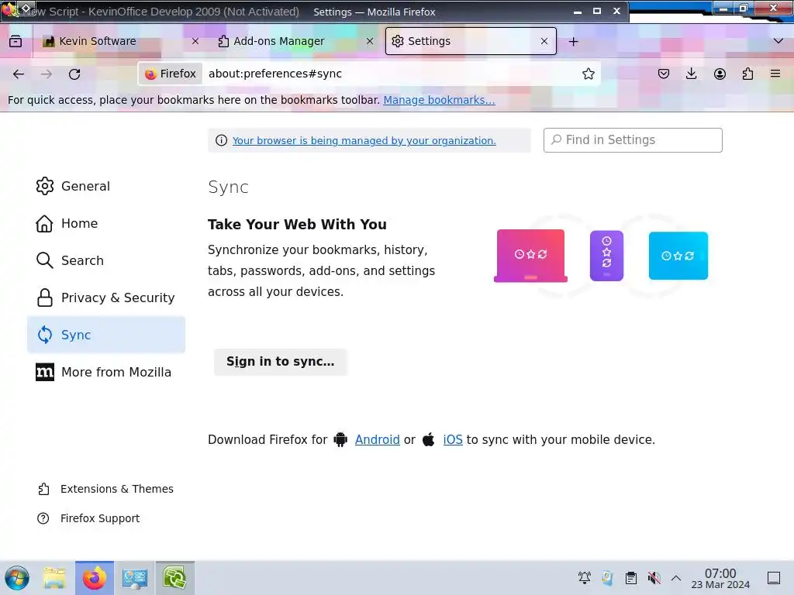Maximize the Firefox window
The image size is (794, 595).
597,11
